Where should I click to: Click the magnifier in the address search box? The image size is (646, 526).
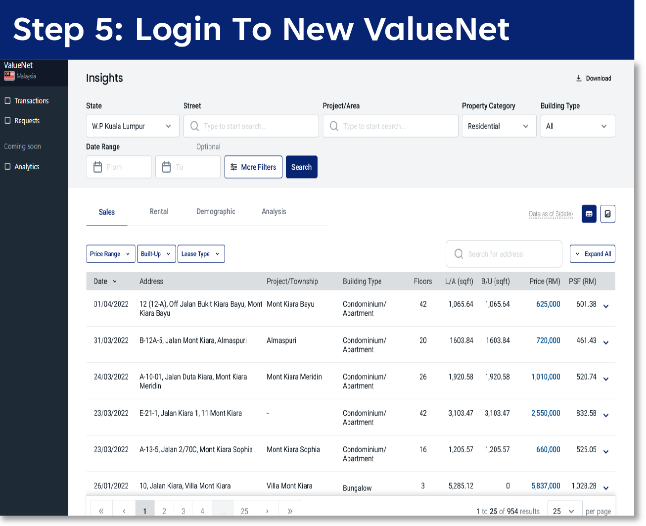click(x=459, y=253)
